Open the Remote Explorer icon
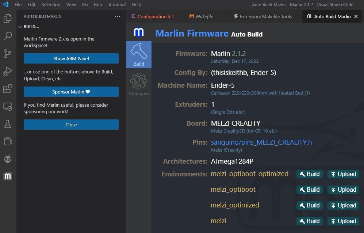This screenshot has height=233, width=364. (x=8, y=107)
